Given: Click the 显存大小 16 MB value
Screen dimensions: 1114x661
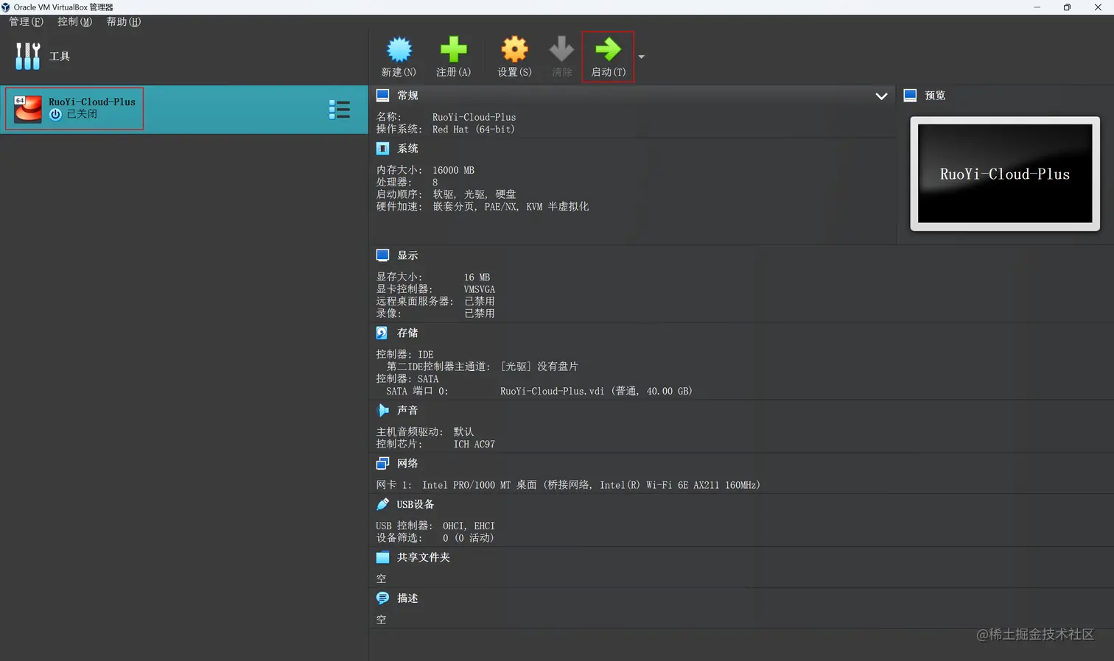Looking at the screenshot, I should coord(477,278).
